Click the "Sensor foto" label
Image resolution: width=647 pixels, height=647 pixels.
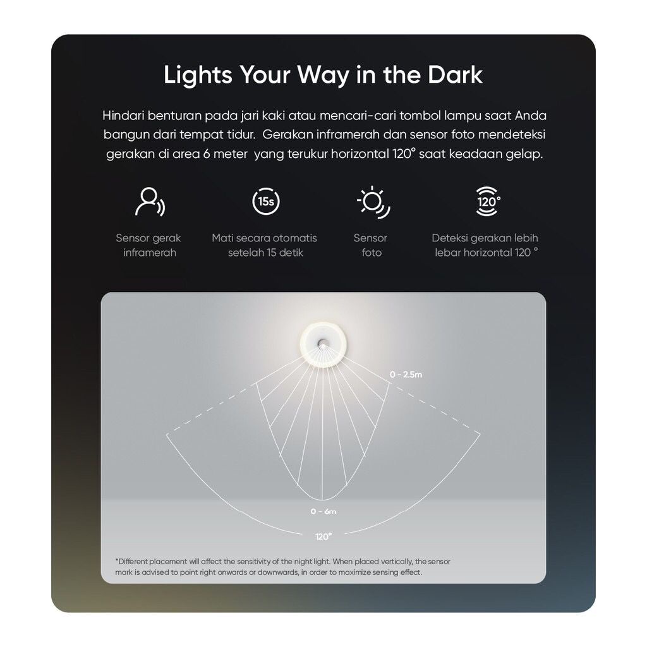click(370, 245)
